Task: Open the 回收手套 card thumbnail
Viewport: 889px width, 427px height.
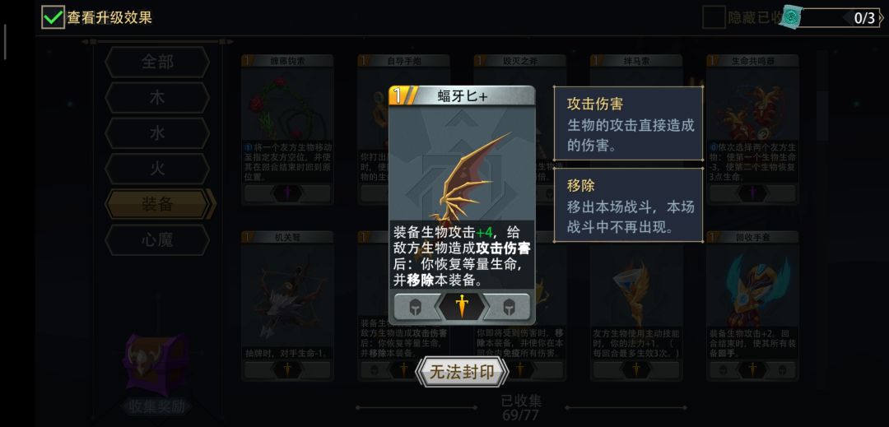Action: pyautogui.click(x=752, y=306)
